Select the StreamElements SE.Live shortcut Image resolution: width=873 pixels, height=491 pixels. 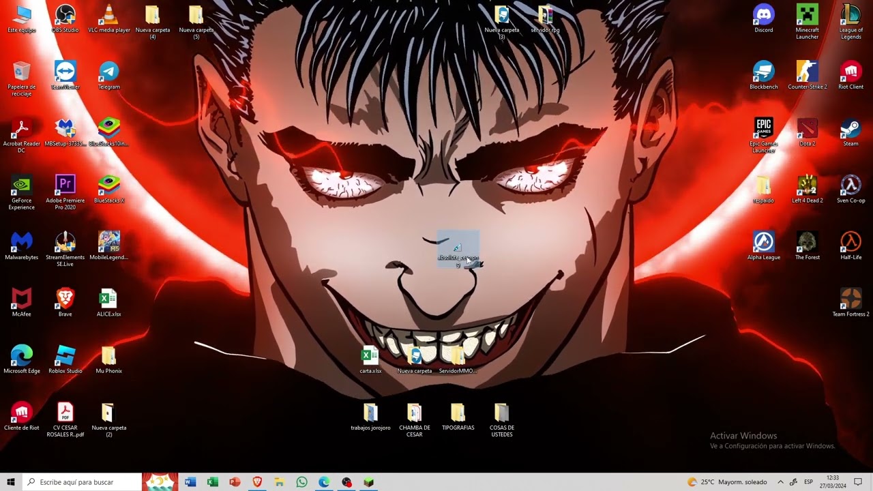pos(65,250)
